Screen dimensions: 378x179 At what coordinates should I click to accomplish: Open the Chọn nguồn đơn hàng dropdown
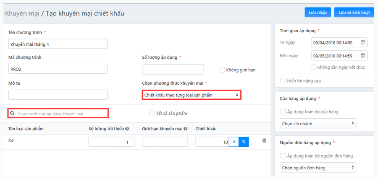[318, 167]
